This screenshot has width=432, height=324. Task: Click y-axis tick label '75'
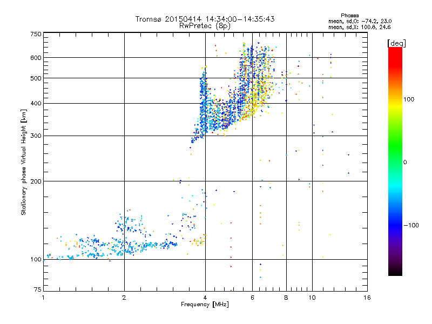tap(38, 289)
